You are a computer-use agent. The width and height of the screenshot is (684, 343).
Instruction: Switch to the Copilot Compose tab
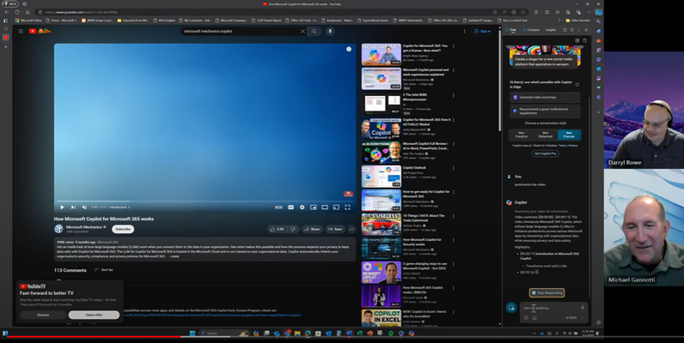pyautogui.click(x=531, y=30)
